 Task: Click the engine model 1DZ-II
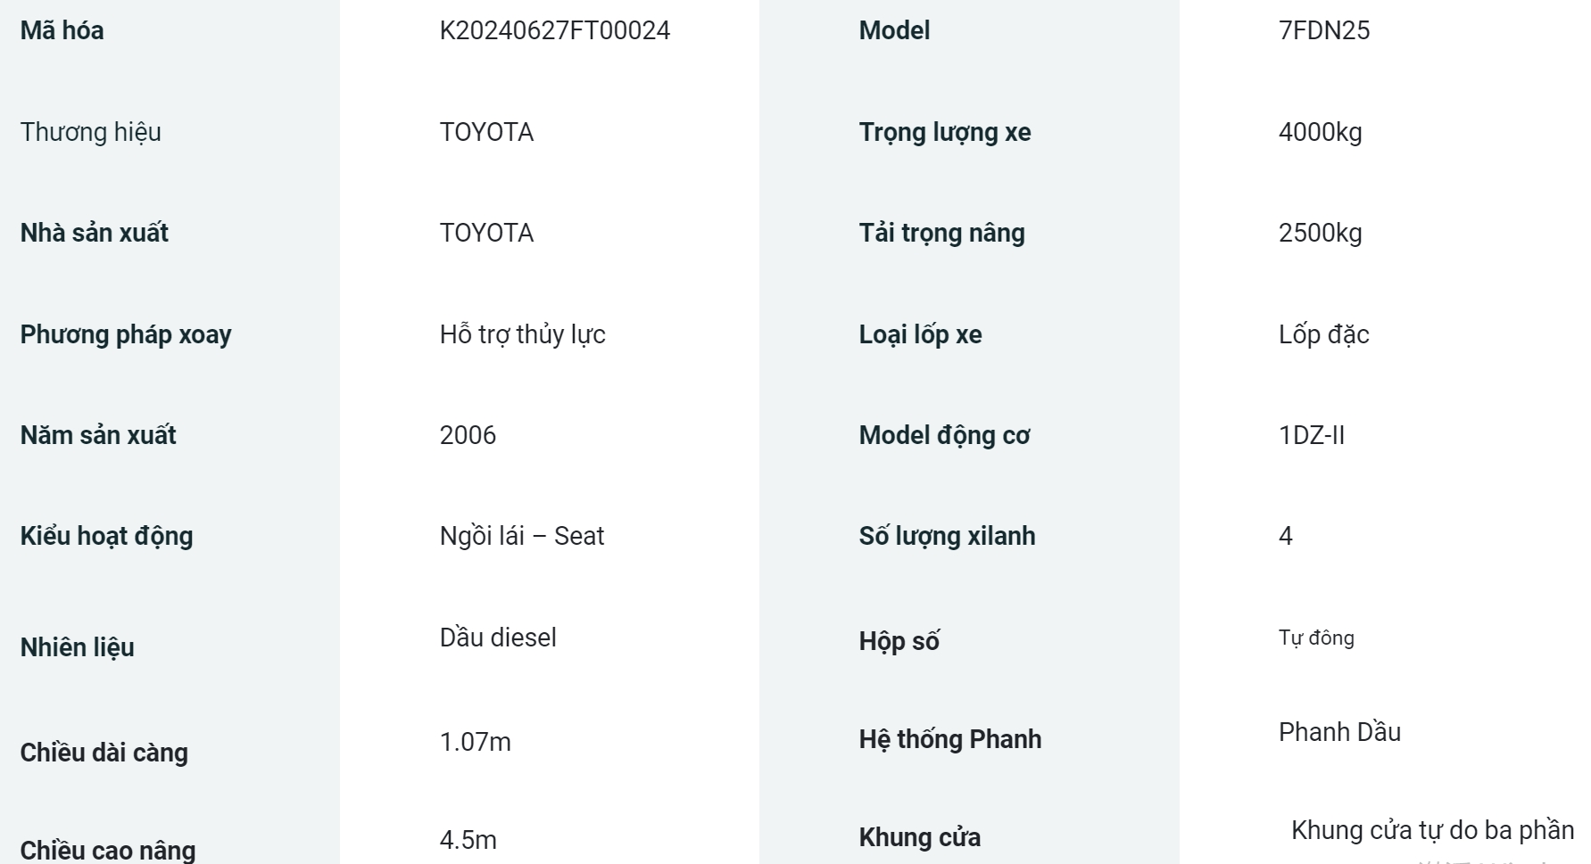pyautogui.click(x=1311, y=435)
